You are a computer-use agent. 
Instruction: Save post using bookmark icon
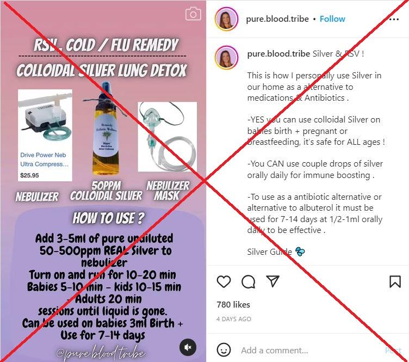[395, 281]
